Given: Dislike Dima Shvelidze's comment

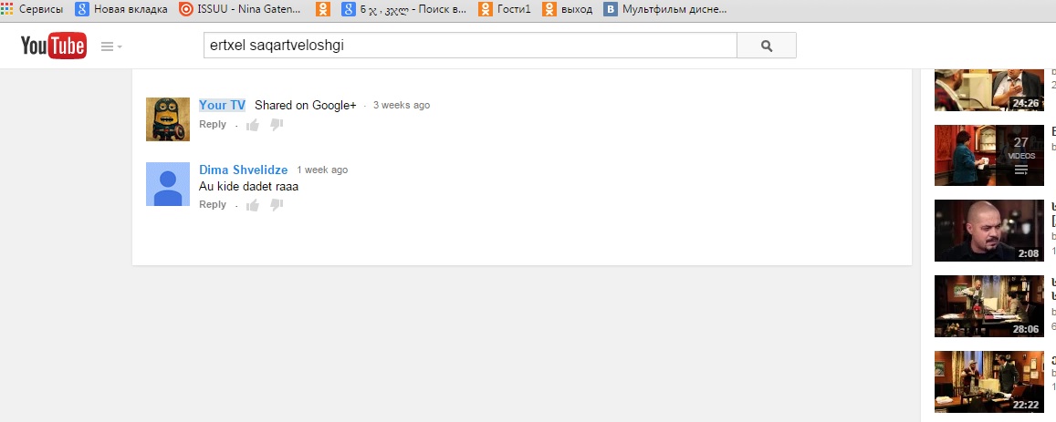Looking at the screenshot, I should pos(277,204).
